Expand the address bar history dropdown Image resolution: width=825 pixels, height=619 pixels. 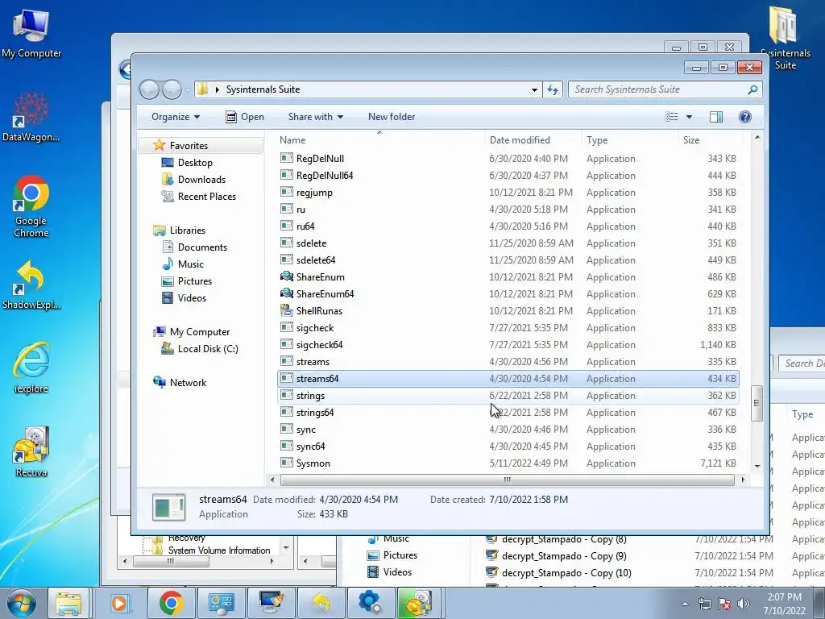pos(534,89)
